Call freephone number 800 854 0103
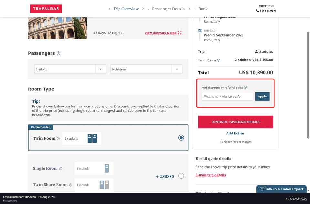Screen dimensions: 310x204 [268, 11]
